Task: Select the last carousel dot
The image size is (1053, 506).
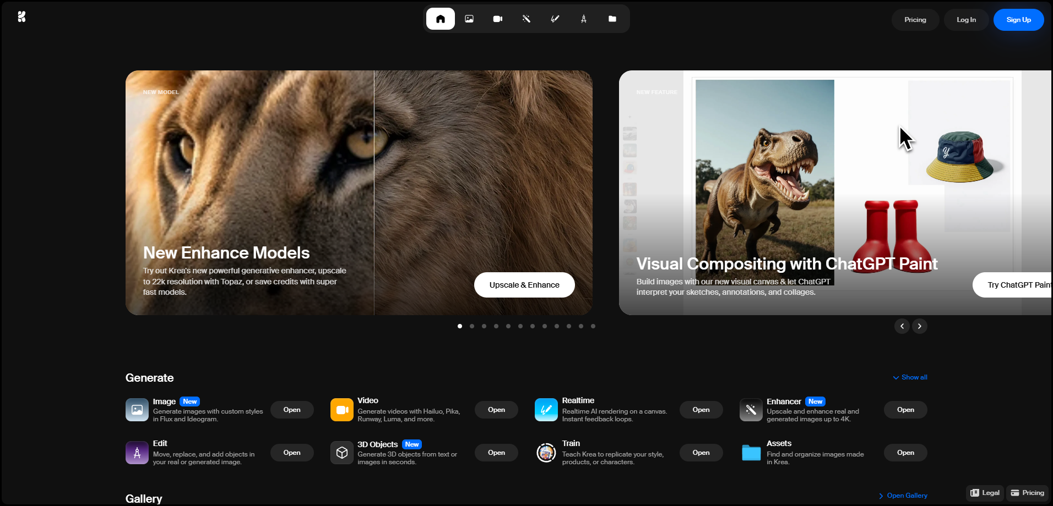Action: (593, 326)
